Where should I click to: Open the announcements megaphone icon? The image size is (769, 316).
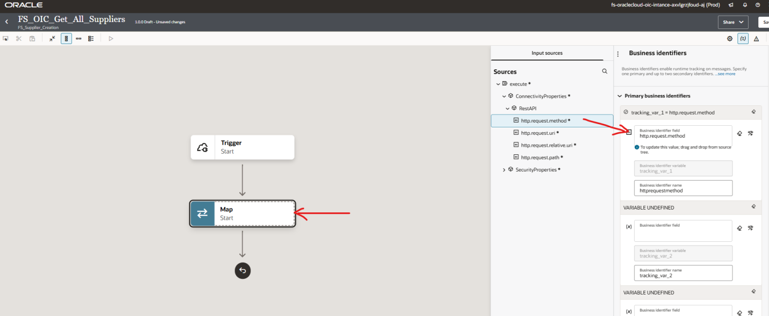(x=731, y=5)
